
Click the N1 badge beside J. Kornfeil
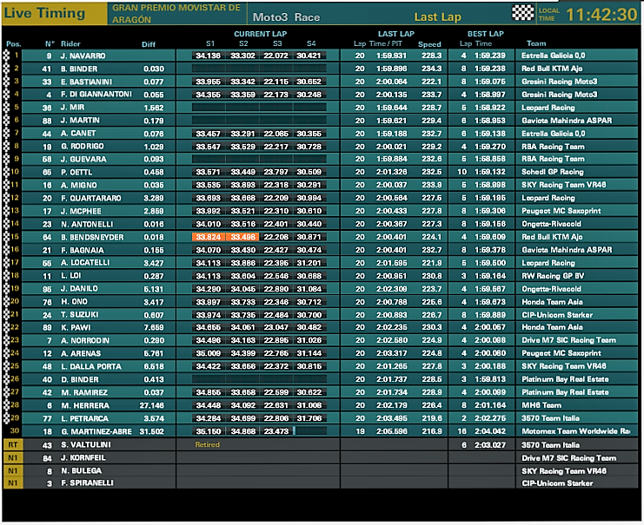[x=13, y=457]
